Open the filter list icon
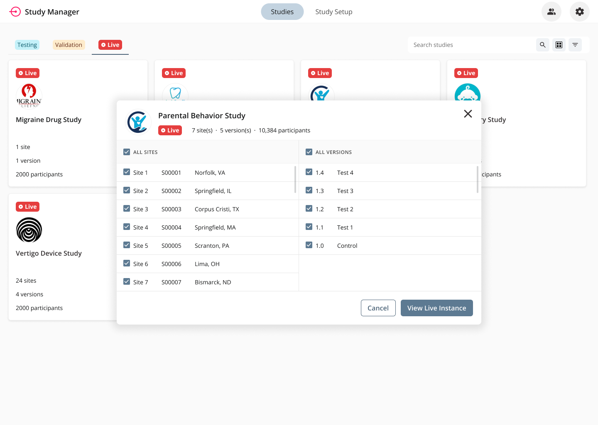The image size is (598, 425). point(575,45)
